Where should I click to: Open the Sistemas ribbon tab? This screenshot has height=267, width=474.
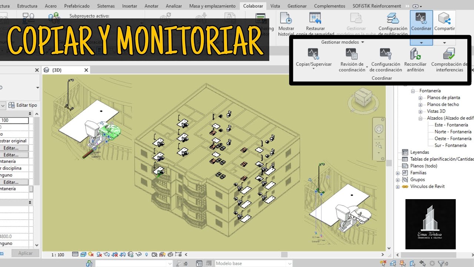pos(106,6)
